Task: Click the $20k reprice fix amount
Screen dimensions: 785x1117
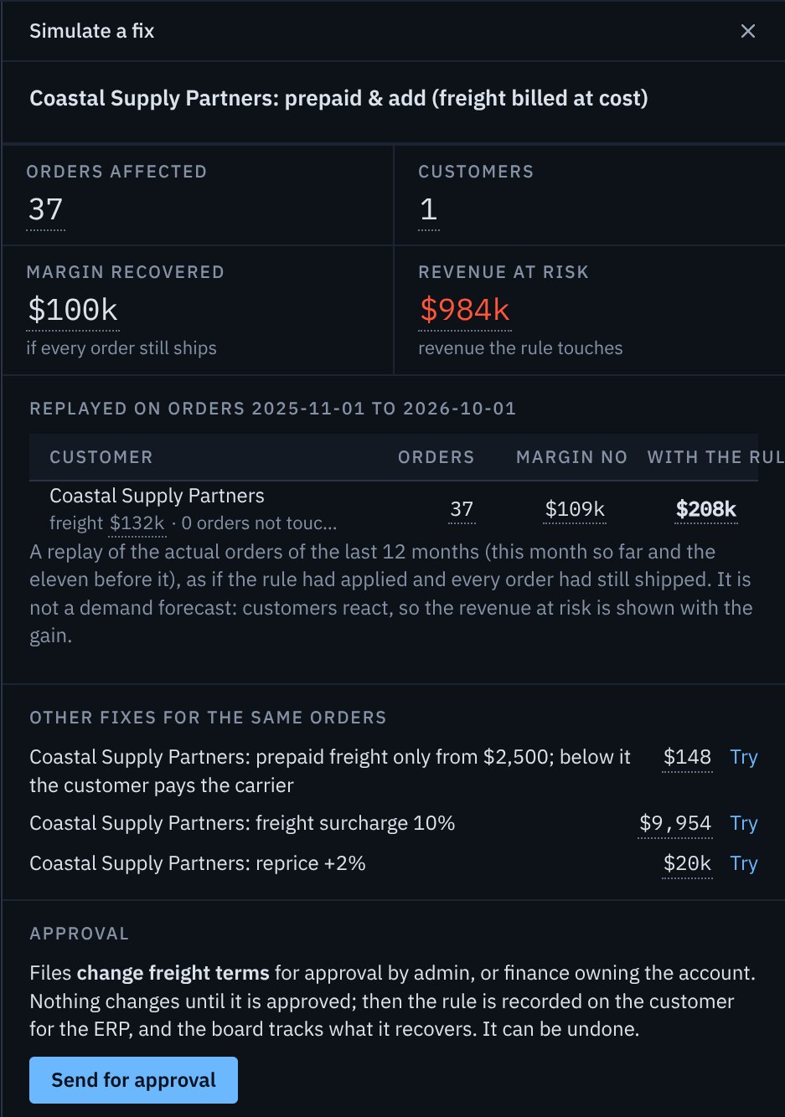Action: 687,863
